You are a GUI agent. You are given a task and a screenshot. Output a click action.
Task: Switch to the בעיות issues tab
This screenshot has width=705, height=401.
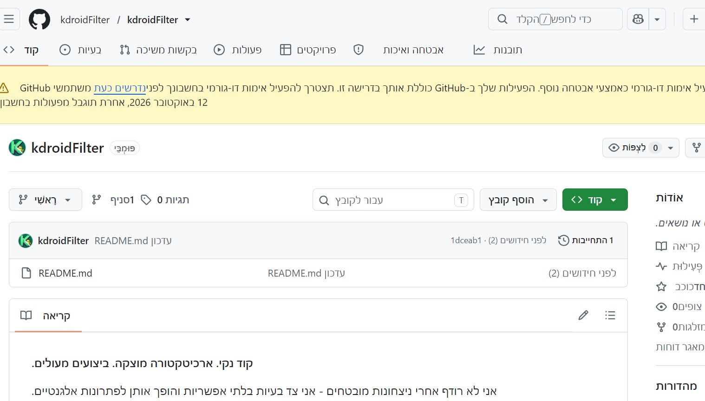[81, 50]
